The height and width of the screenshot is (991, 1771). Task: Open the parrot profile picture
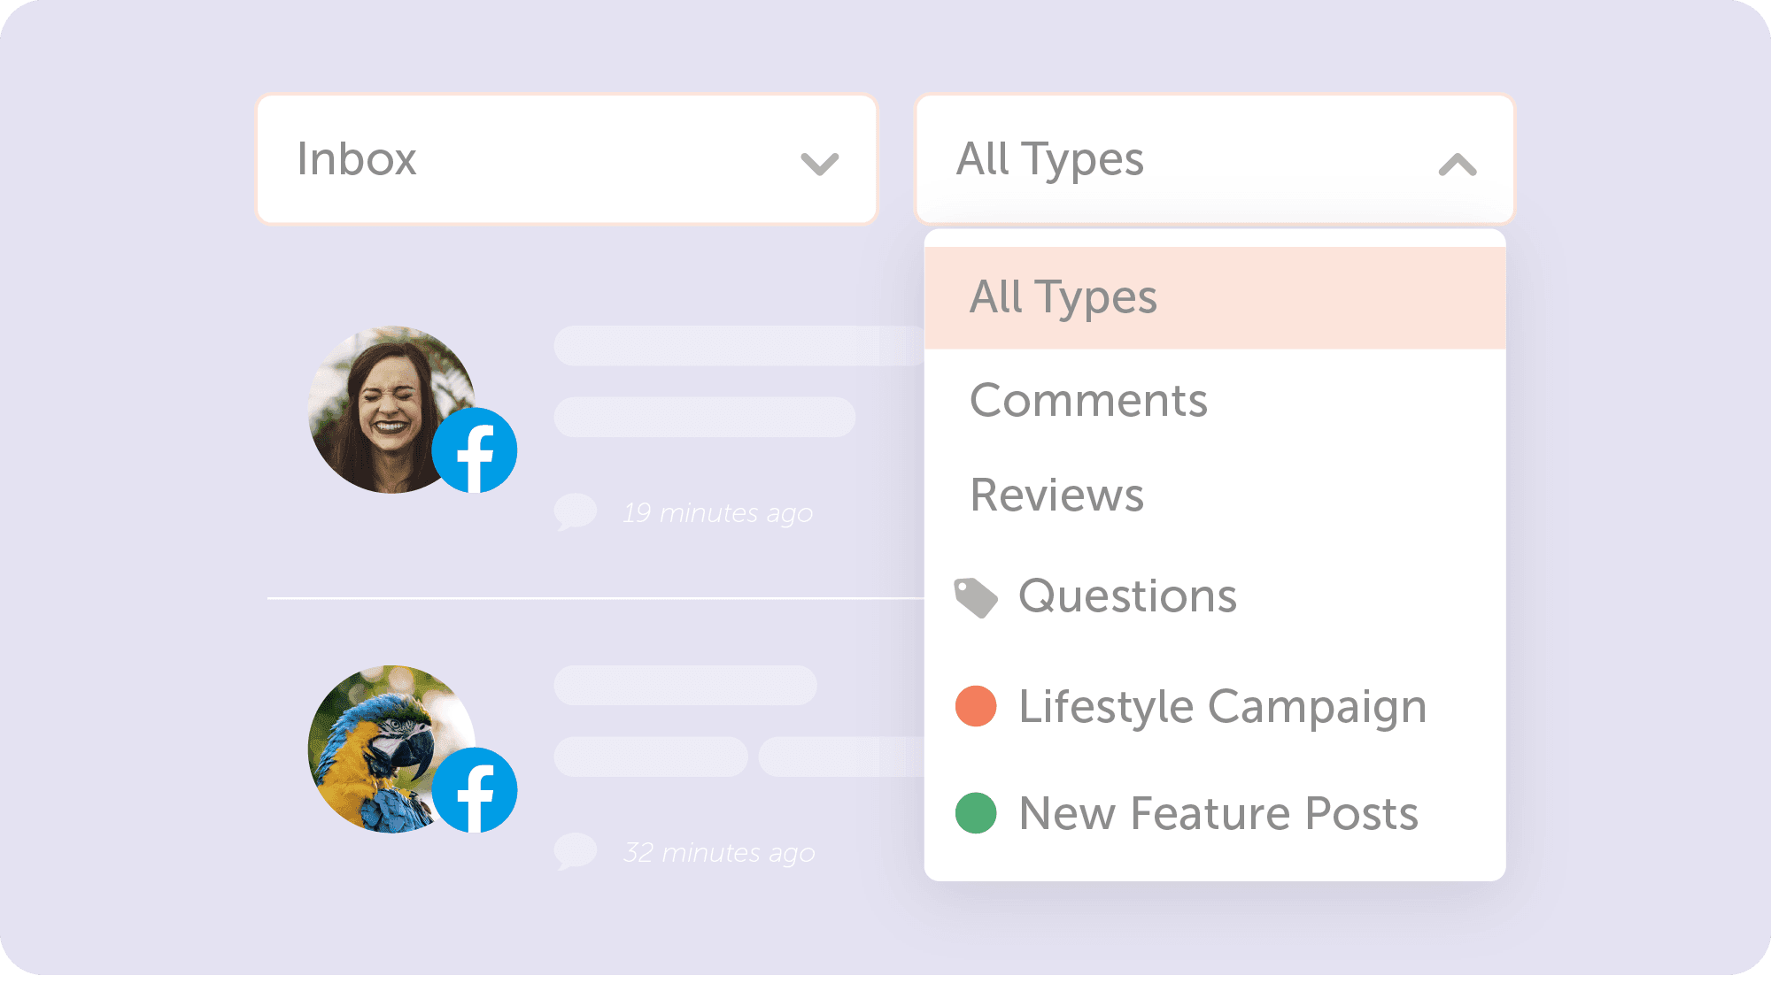point(391,749)
